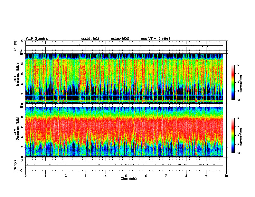255x197 pixels.
Task: Click the "-6" label on ch.1 color bar
Action: click(x=238, y=65)
